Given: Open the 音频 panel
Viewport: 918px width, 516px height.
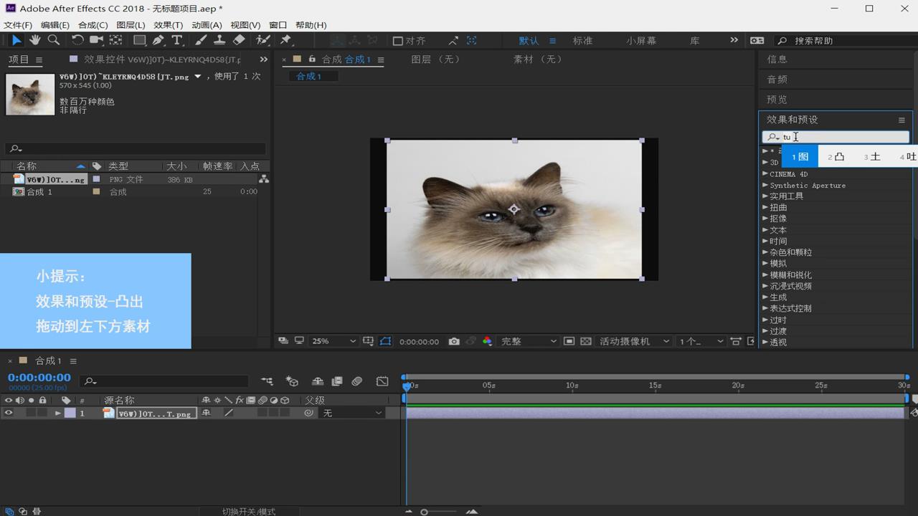Looking at the screenshot, I should 777,80.
